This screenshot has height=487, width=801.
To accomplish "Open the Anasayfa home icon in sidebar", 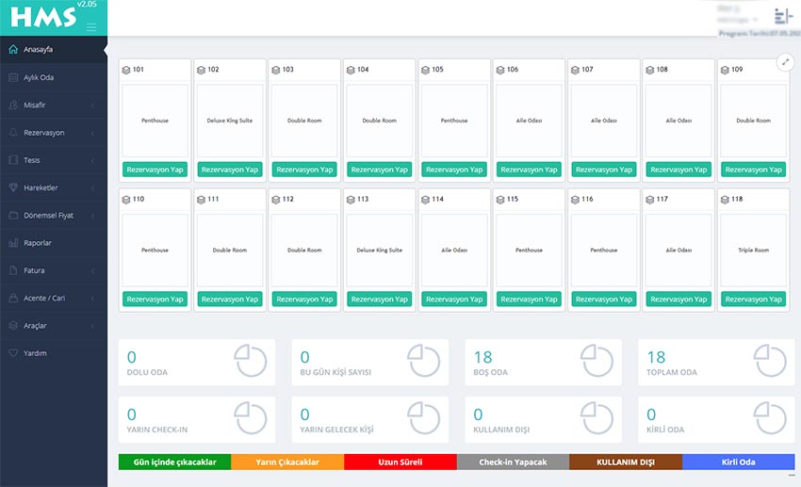I will click(x=13, y=50).
